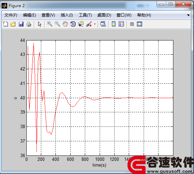Insert Colorbar using toolbar icon

coord(114,24)
